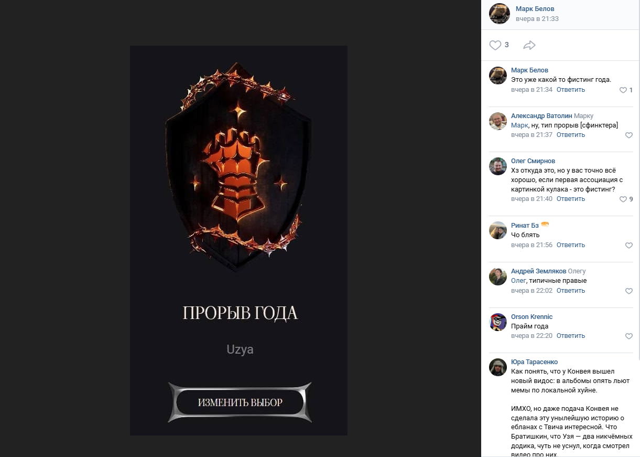The width and height of the screenshot is (640, 457).
Task: Like Ринат Бз's comment
Action: [x=629, y=246]
